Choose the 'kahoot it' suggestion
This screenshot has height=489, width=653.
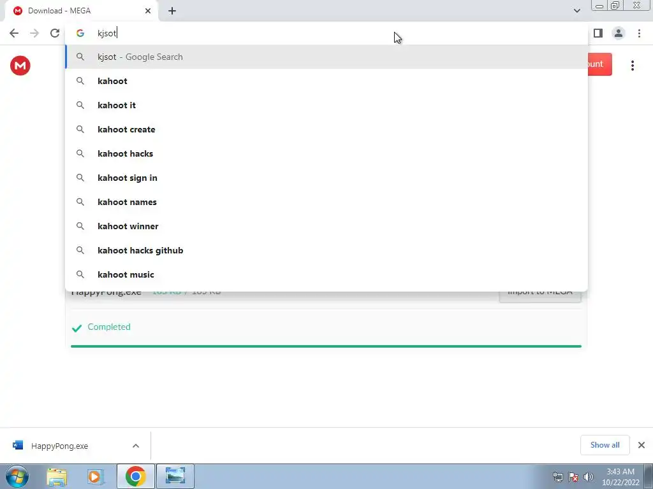pos(326,105)
